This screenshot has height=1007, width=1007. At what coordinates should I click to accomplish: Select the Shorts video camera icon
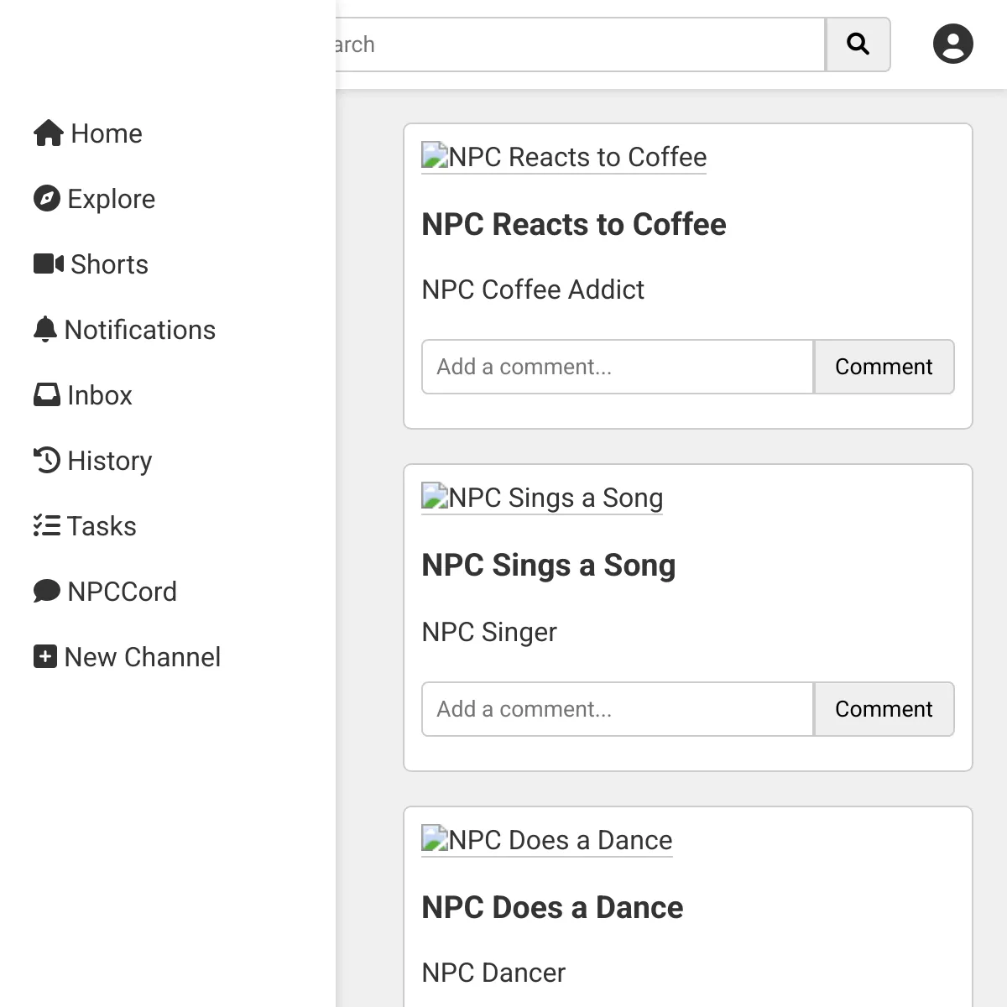click(x=49, y=264)
